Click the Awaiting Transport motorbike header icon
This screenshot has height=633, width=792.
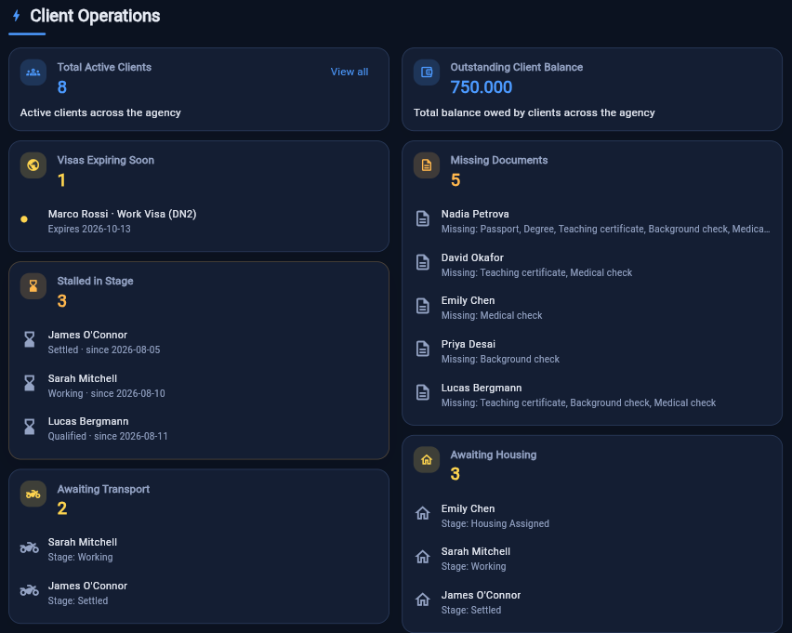(x=33, y=494)
